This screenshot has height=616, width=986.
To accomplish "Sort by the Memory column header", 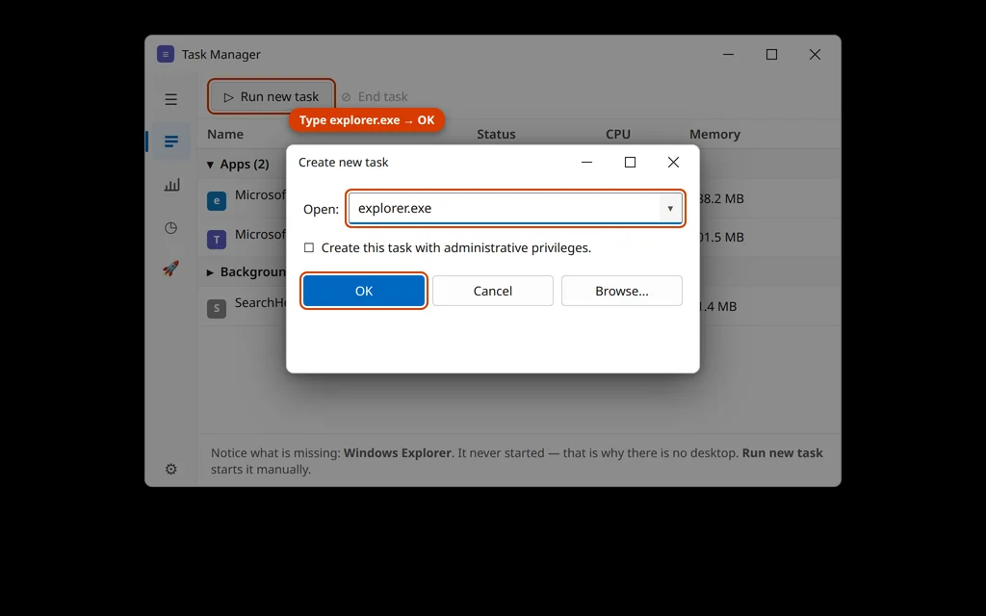I will point(715,134).
